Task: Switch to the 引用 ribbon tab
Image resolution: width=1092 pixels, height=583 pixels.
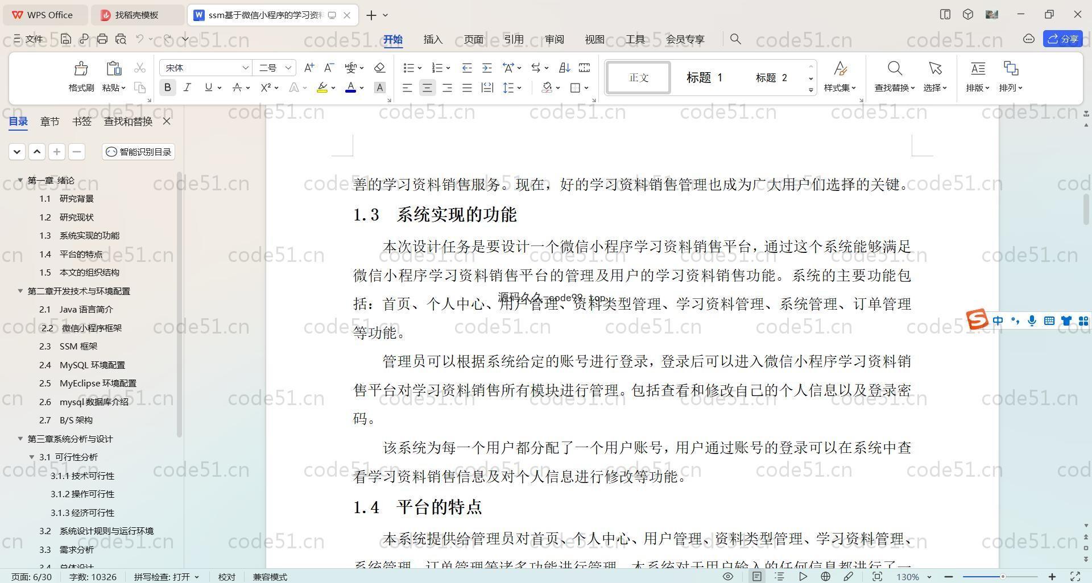Action: pos(514,39)
